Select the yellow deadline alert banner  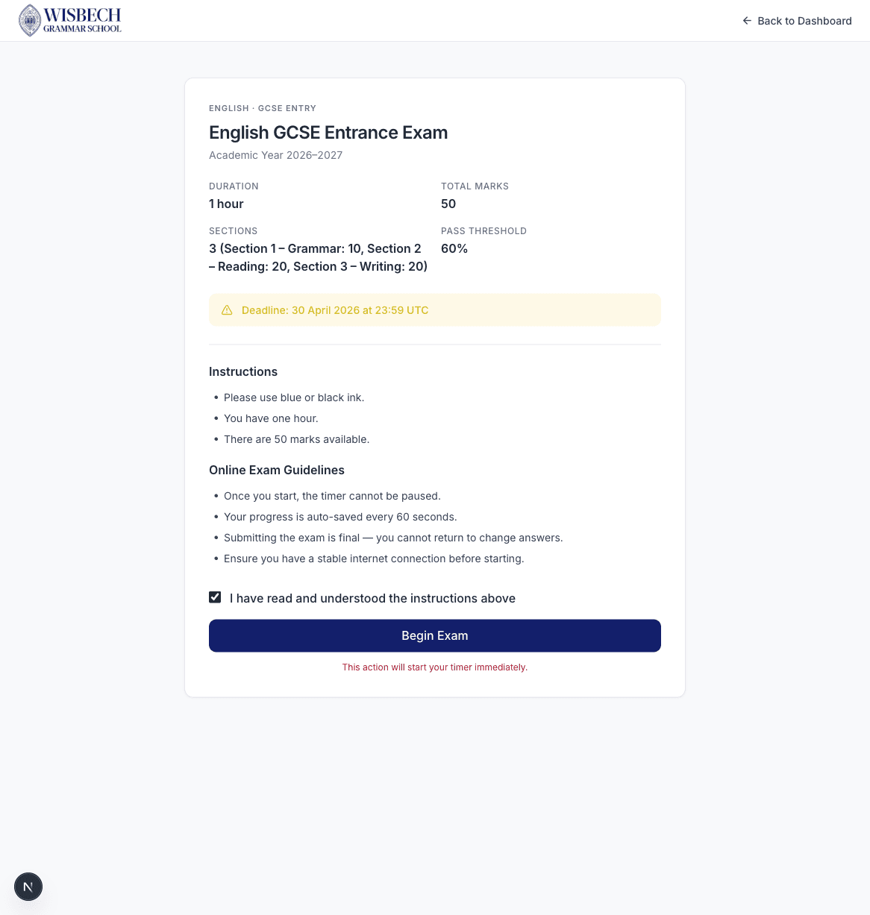click(435, 309)
